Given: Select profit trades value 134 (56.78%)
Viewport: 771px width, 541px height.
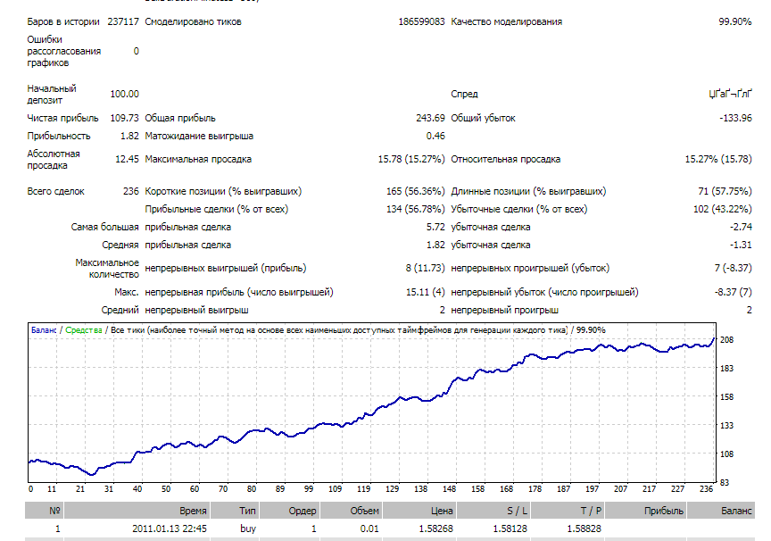Looking at the screenshot, I should pyautogui.click(x=416, y=210).
